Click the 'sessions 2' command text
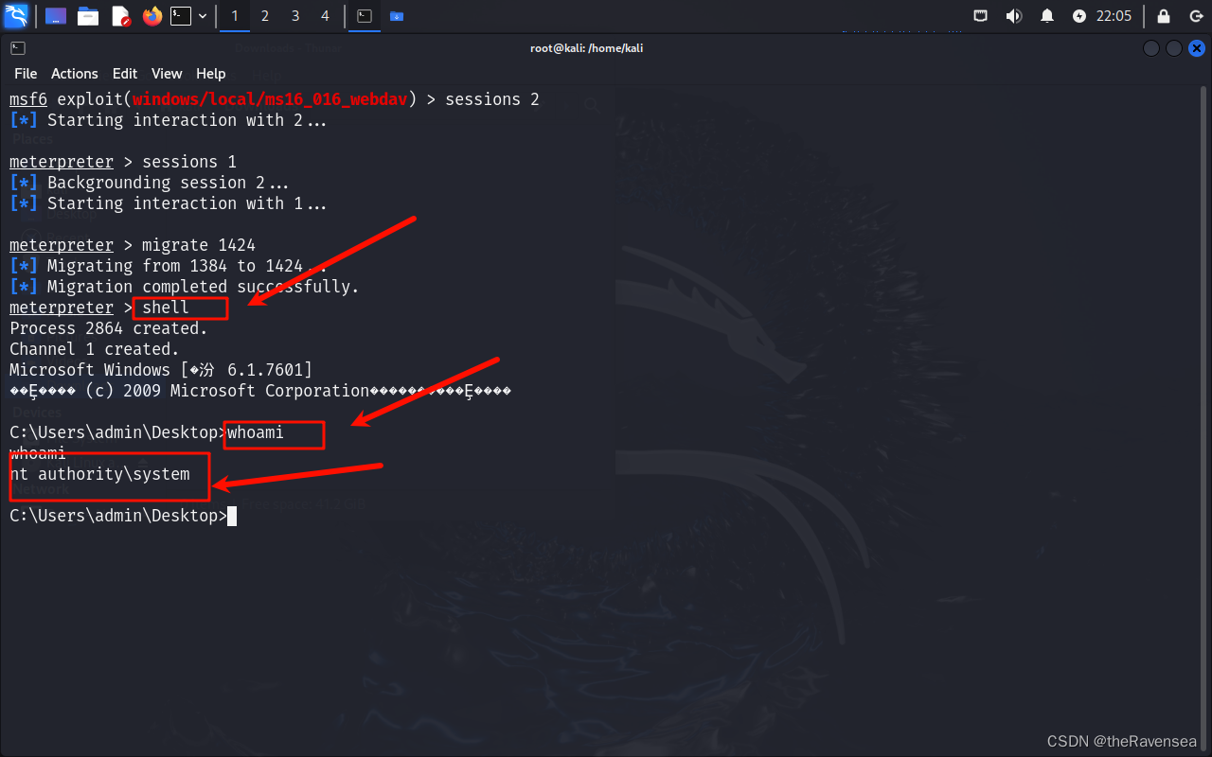Screen dimensions: 1212x757 492,99
